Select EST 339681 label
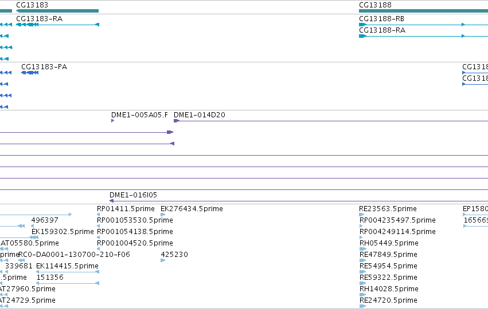The height and width of the screenshot is (309, 488). pyautogui.click(x=19, y=266)
